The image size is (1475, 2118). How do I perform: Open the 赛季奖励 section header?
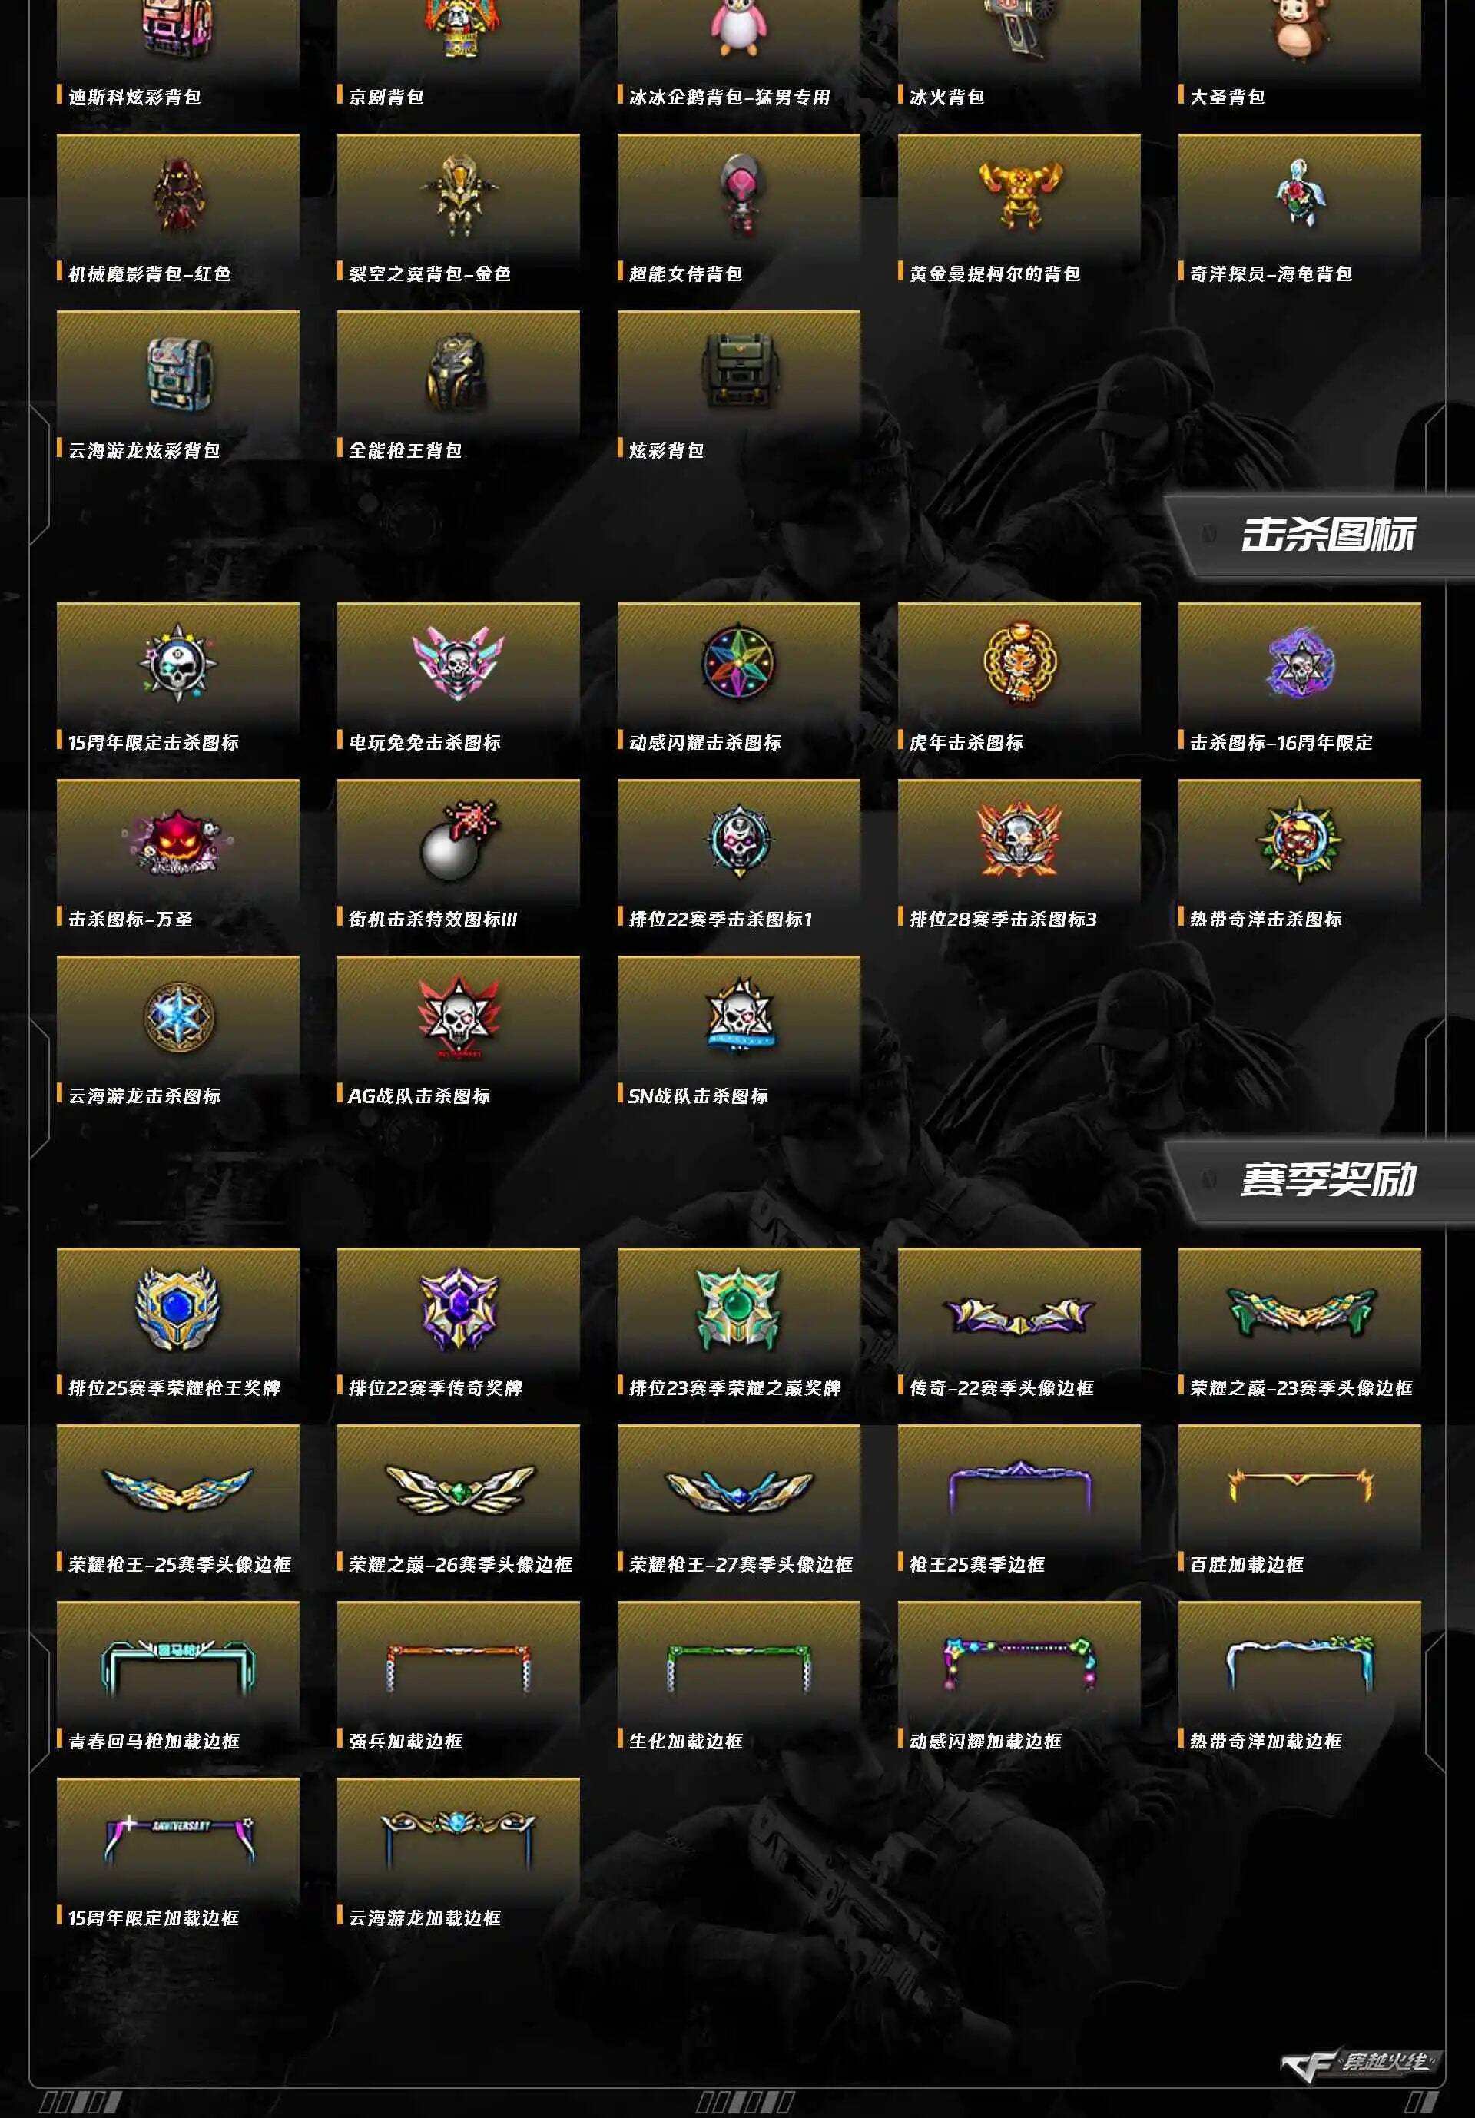coord(1327,1180)
